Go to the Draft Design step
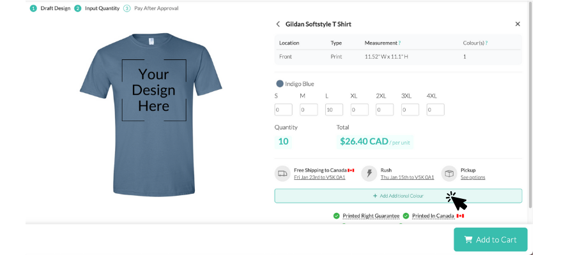Screen dimensions: 575x255 (50, 8)
